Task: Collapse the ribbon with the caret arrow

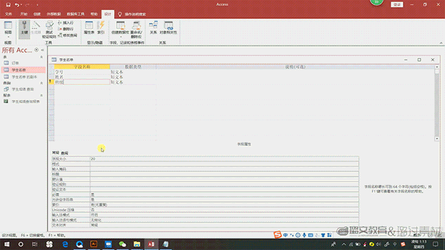Action: pos(441,43)
